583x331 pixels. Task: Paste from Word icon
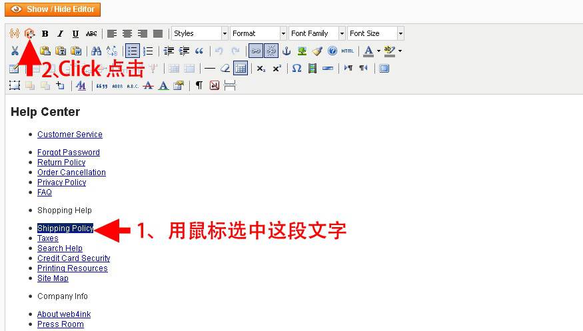coord(76,51)
